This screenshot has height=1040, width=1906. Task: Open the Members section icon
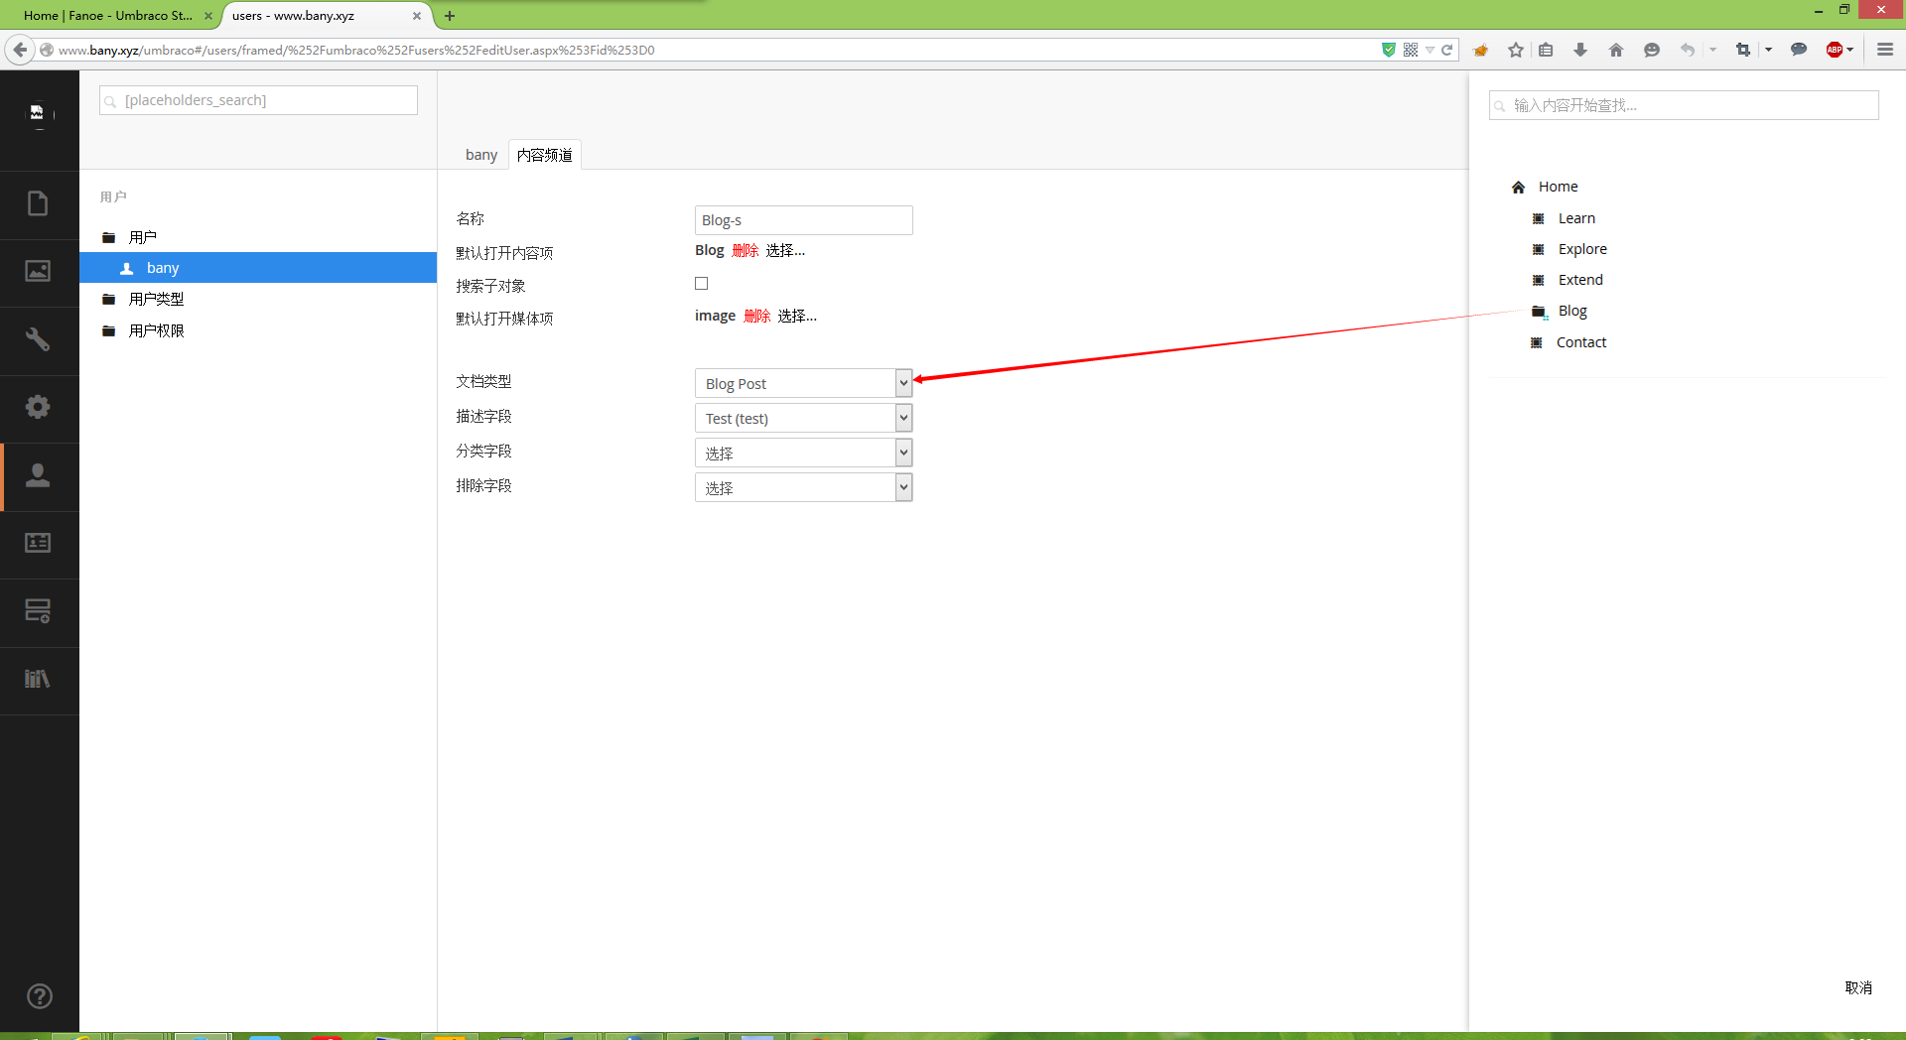[x=38, y=543]
